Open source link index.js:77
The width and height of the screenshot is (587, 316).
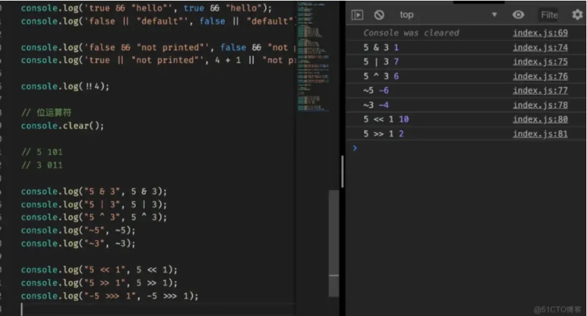(x=540, y=90)
